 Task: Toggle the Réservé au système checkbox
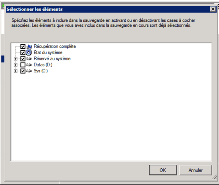[23, 59]
